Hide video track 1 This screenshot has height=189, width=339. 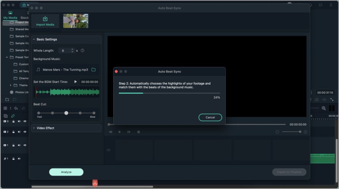click(25, 145)
